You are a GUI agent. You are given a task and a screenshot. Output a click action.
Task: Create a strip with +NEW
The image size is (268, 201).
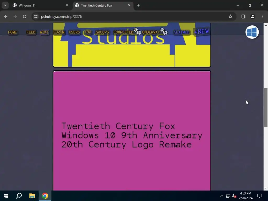202,31
